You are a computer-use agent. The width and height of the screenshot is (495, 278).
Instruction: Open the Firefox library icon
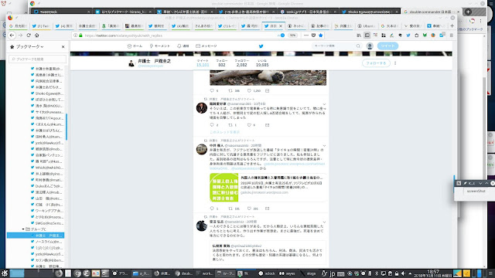(359, 36)
